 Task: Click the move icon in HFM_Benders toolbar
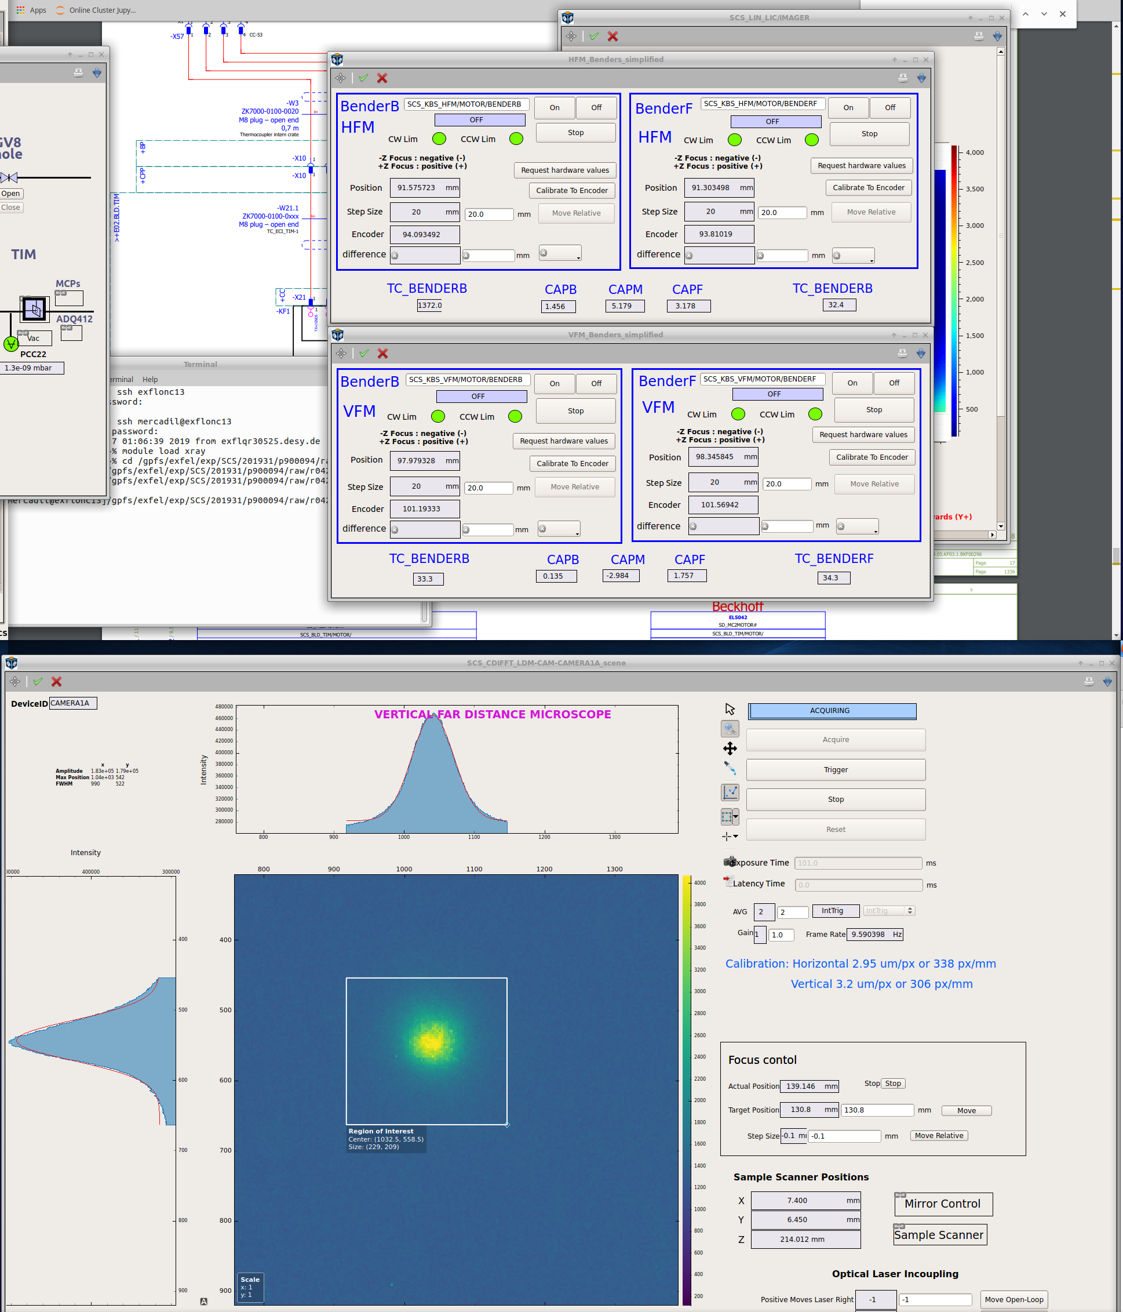(341, 78)
